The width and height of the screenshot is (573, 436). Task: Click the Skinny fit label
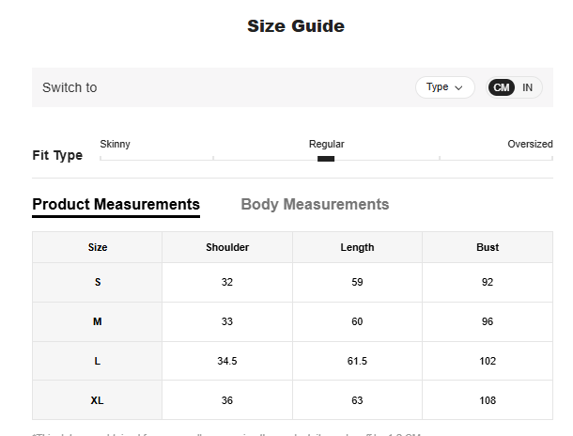coord(115,144)
